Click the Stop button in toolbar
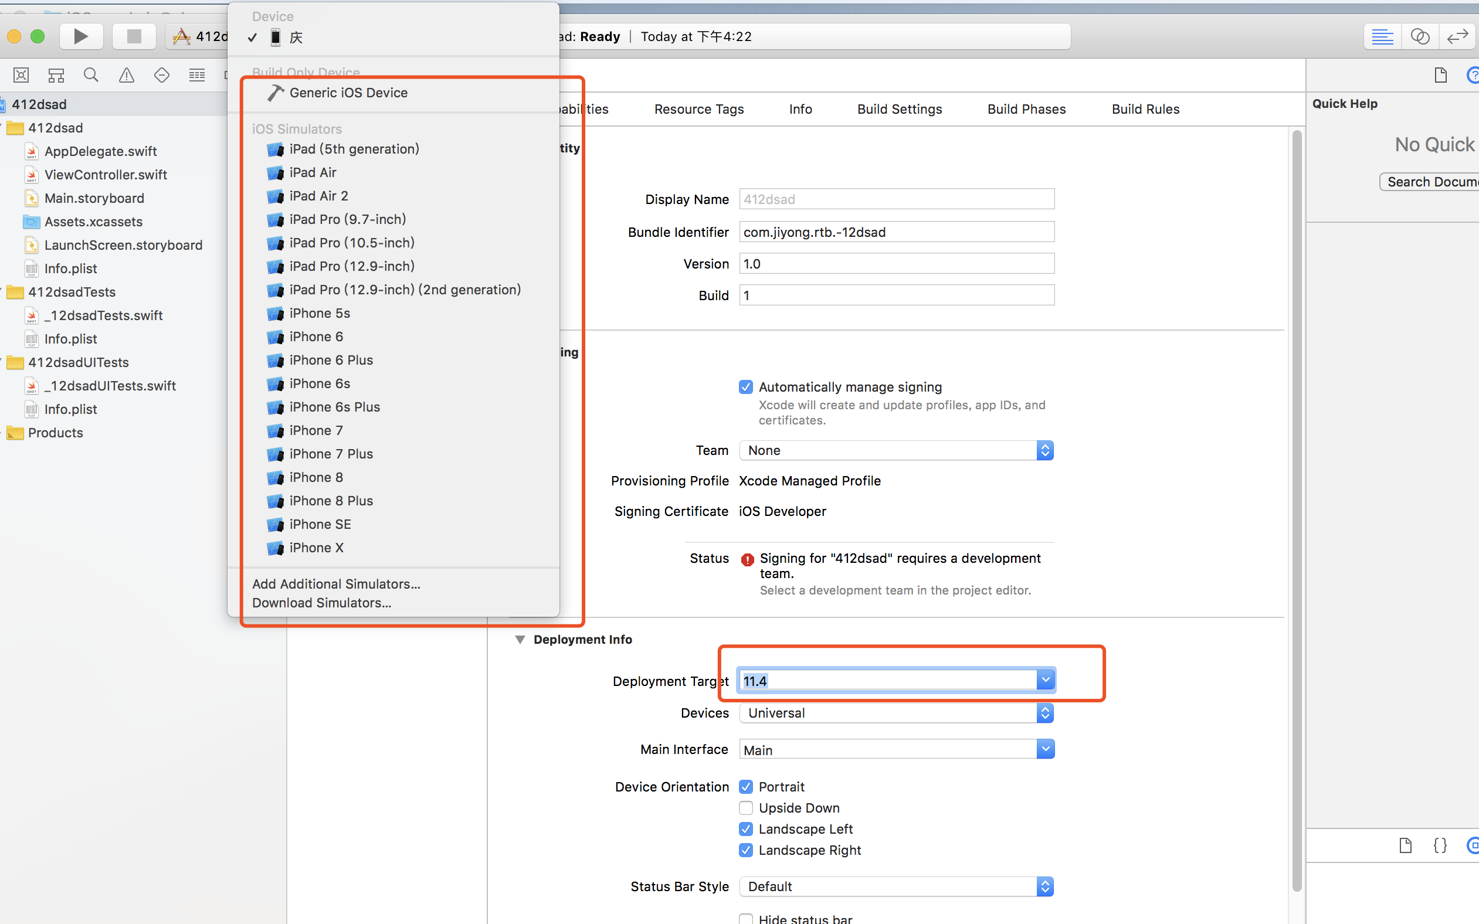The width and height of the screenshot is (1479, 924). point(134,36)
